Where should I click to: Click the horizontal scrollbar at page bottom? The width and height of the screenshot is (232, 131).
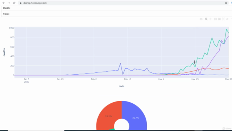(x=36, y=130)
